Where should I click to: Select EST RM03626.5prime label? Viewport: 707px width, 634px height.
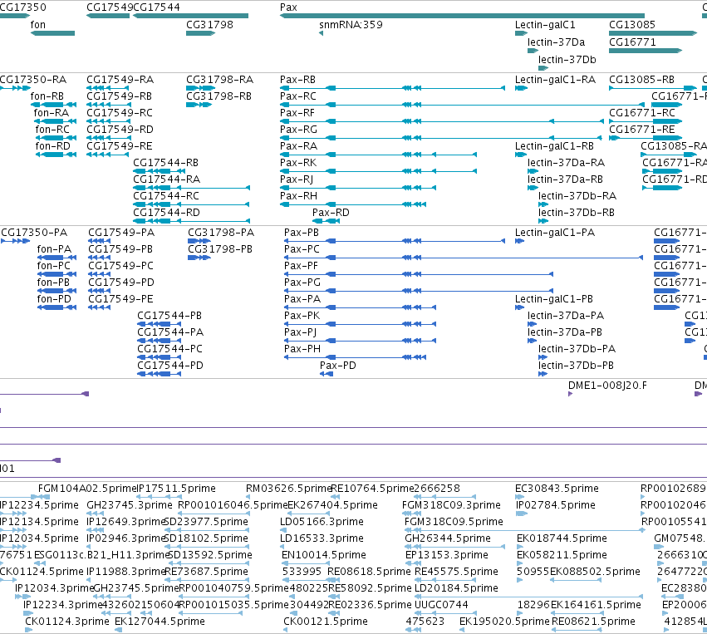point(289,489)
